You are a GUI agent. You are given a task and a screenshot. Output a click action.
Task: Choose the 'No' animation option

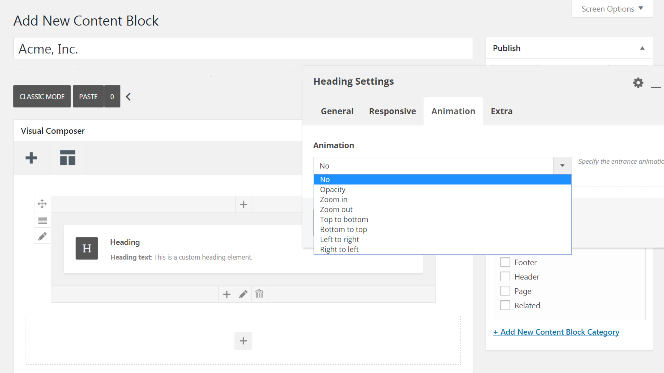pos(442,180)
